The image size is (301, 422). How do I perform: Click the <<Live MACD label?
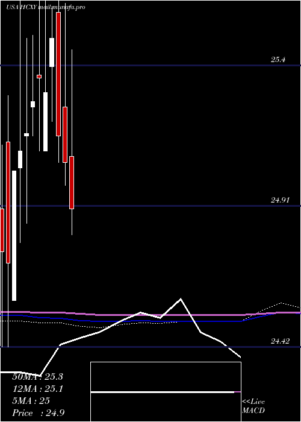click(x=253, y=406)
